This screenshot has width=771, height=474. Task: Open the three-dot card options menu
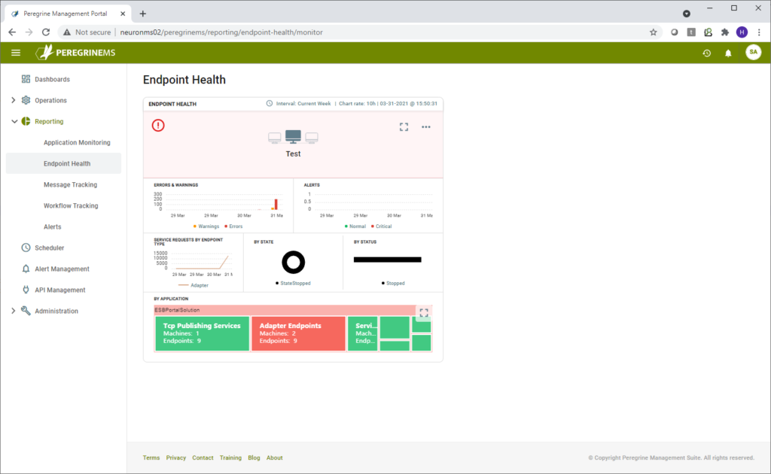point(426,127)
